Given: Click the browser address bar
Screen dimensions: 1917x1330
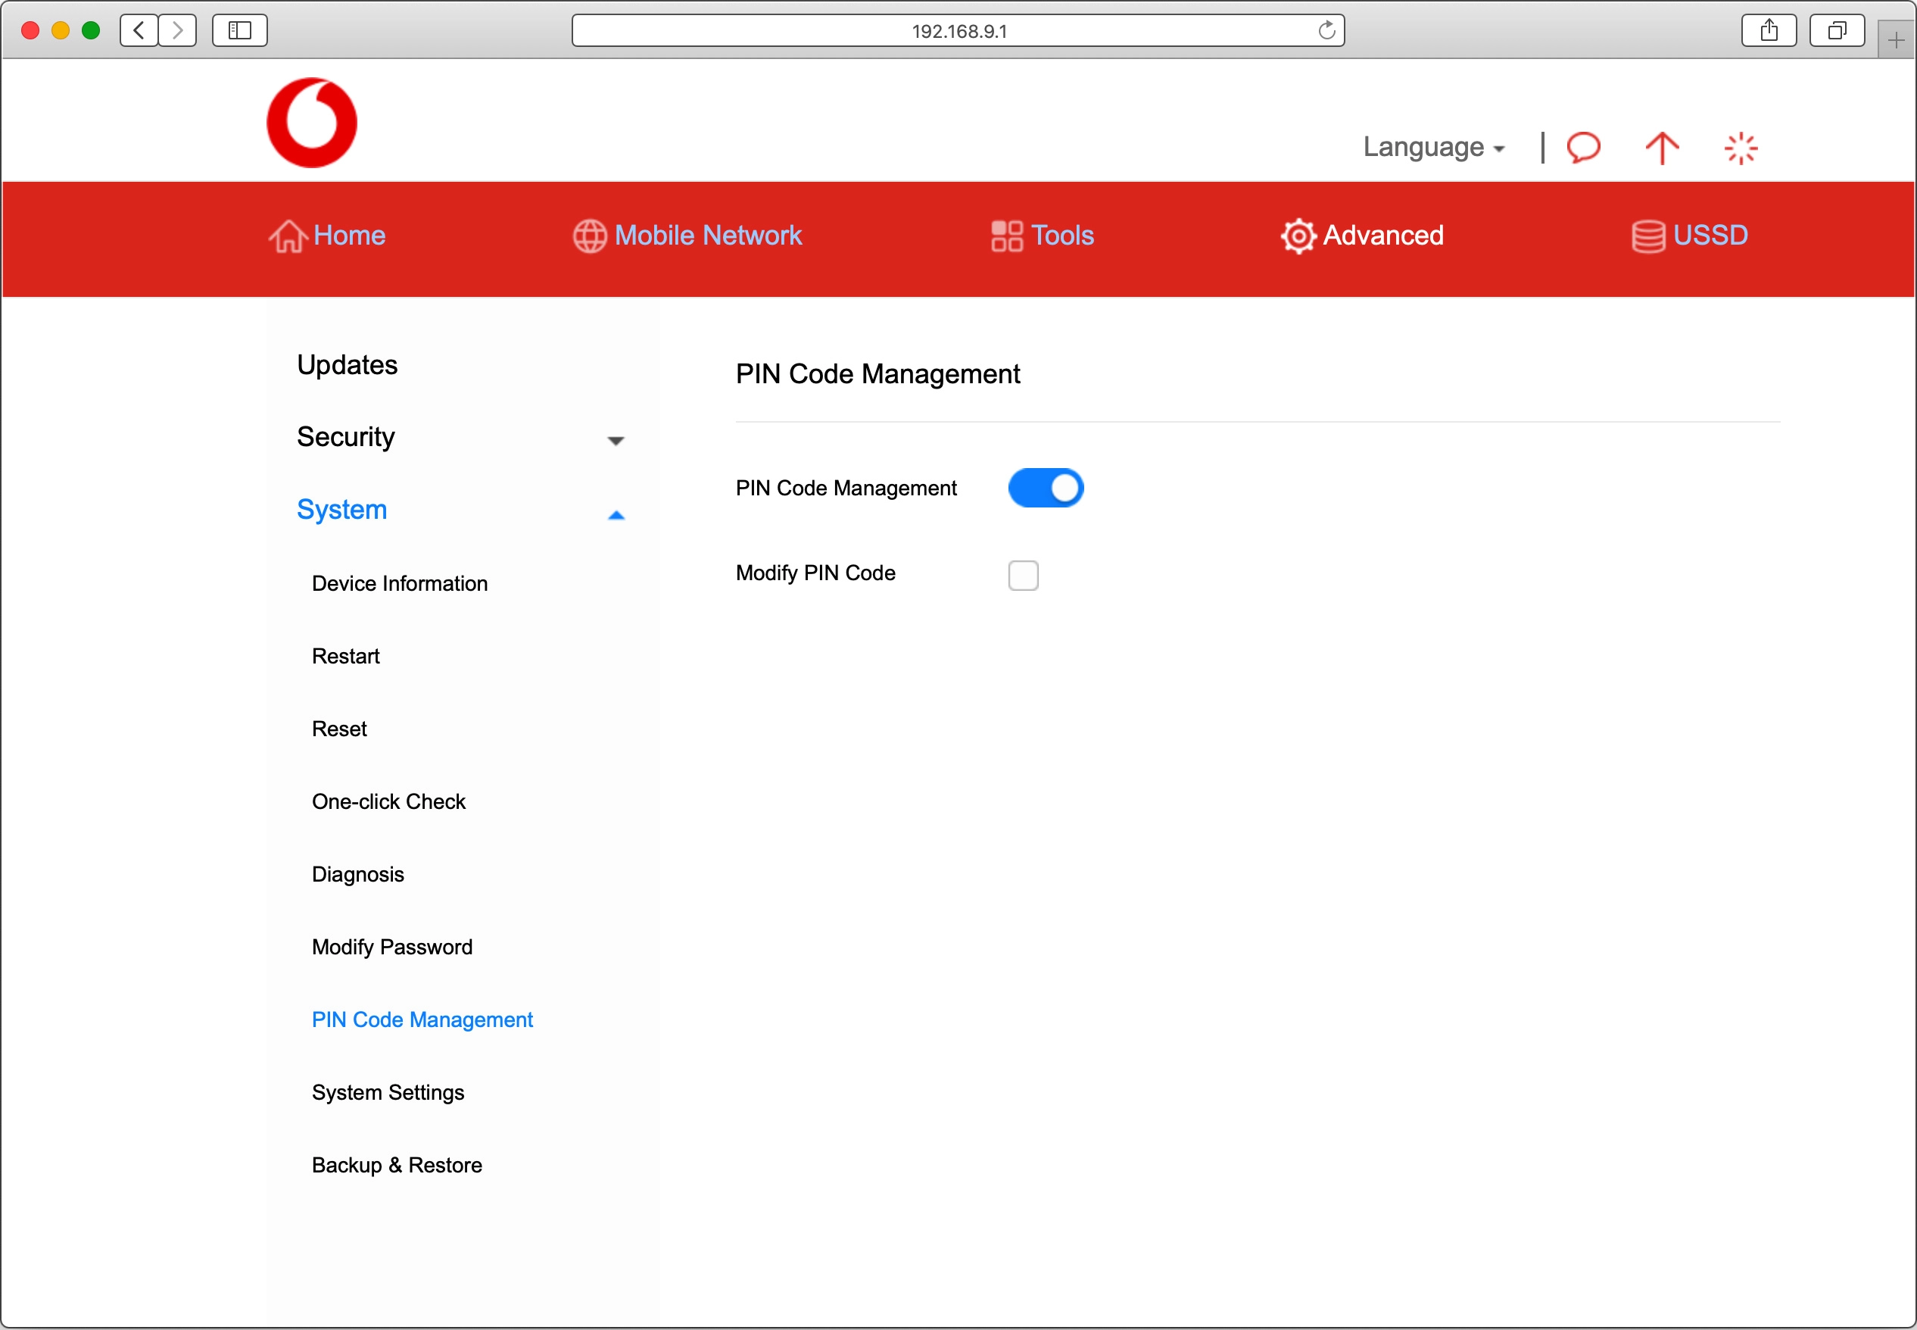Looking at the screenshot, I should click(x=958, y=31).
